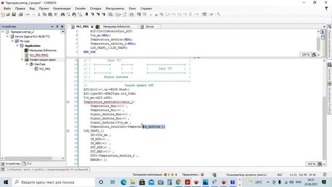Open Устройства panel options dropdown arrow
Screen dimensions: 332x187
tap(52, 26)
